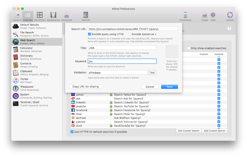This screenshot has width=247, height=157.
Task: Open iTunes Mini Player settings
Action: point(37,80)
